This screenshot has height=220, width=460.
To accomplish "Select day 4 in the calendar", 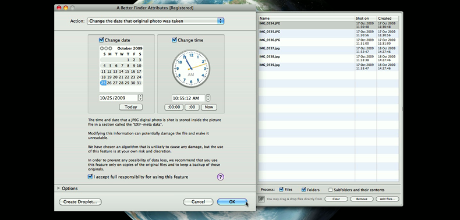I will (x=104, y=66).
